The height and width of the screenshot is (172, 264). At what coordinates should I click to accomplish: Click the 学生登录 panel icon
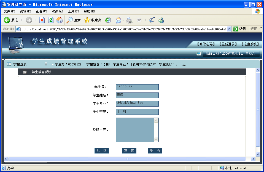click(x=9, y=64)
